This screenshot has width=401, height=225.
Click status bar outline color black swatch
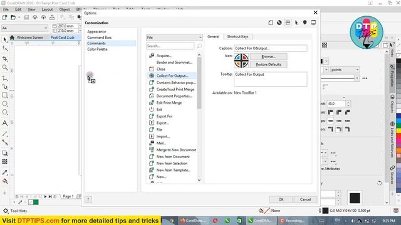click(x=325, y=211)
